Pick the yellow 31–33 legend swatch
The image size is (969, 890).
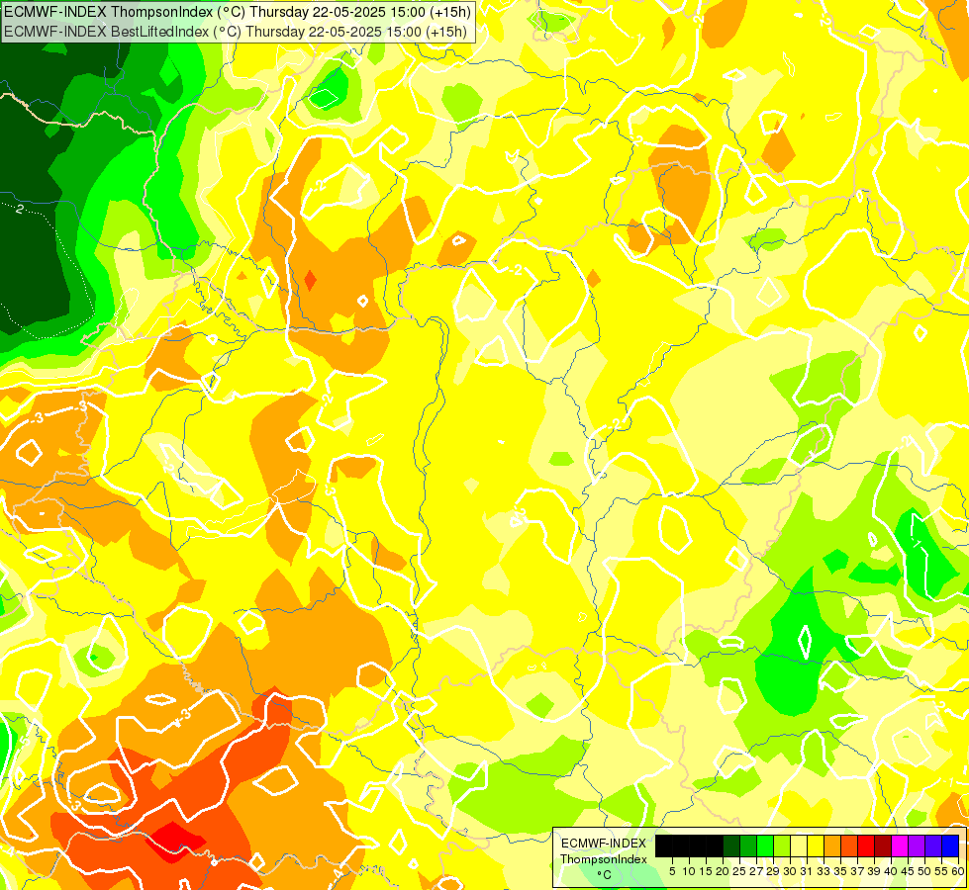tap(816, 846)
